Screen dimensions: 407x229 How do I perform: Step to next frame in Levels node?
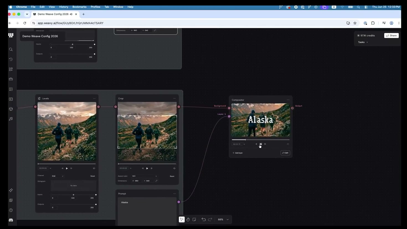71,168
